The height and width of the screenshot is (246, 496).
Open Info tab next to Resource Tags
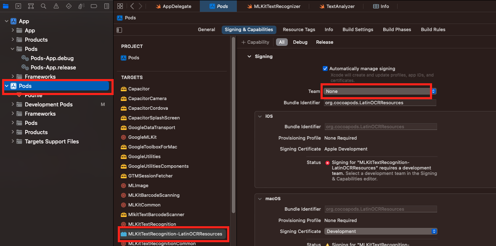[329, 29]
